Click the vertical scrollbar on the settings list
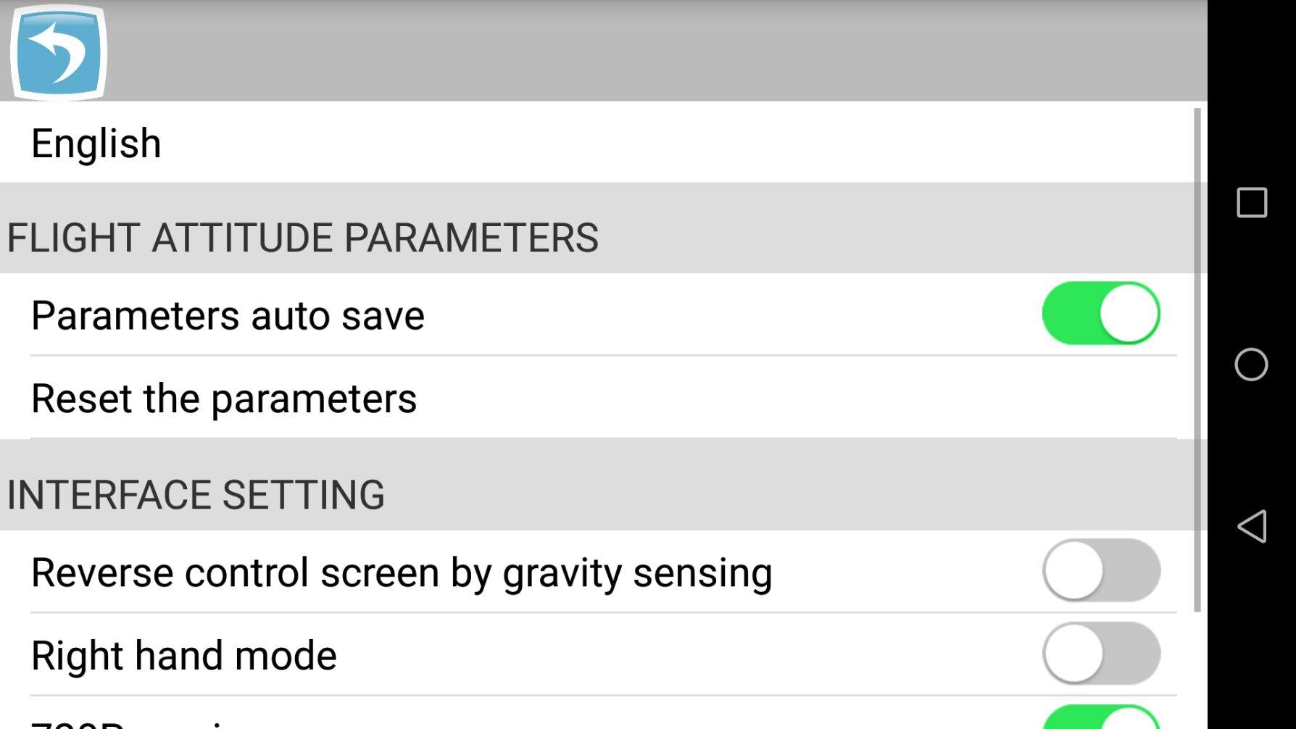This screenshot has width=1296, height=729. coord(1197,359)
